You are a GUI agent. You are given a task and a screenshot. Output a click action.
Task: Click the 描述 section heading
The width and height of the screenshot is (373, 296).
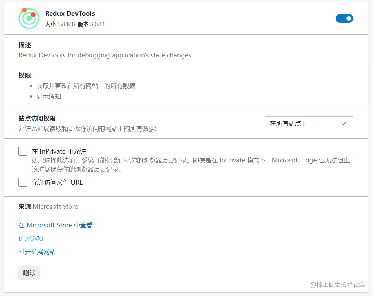25,45
